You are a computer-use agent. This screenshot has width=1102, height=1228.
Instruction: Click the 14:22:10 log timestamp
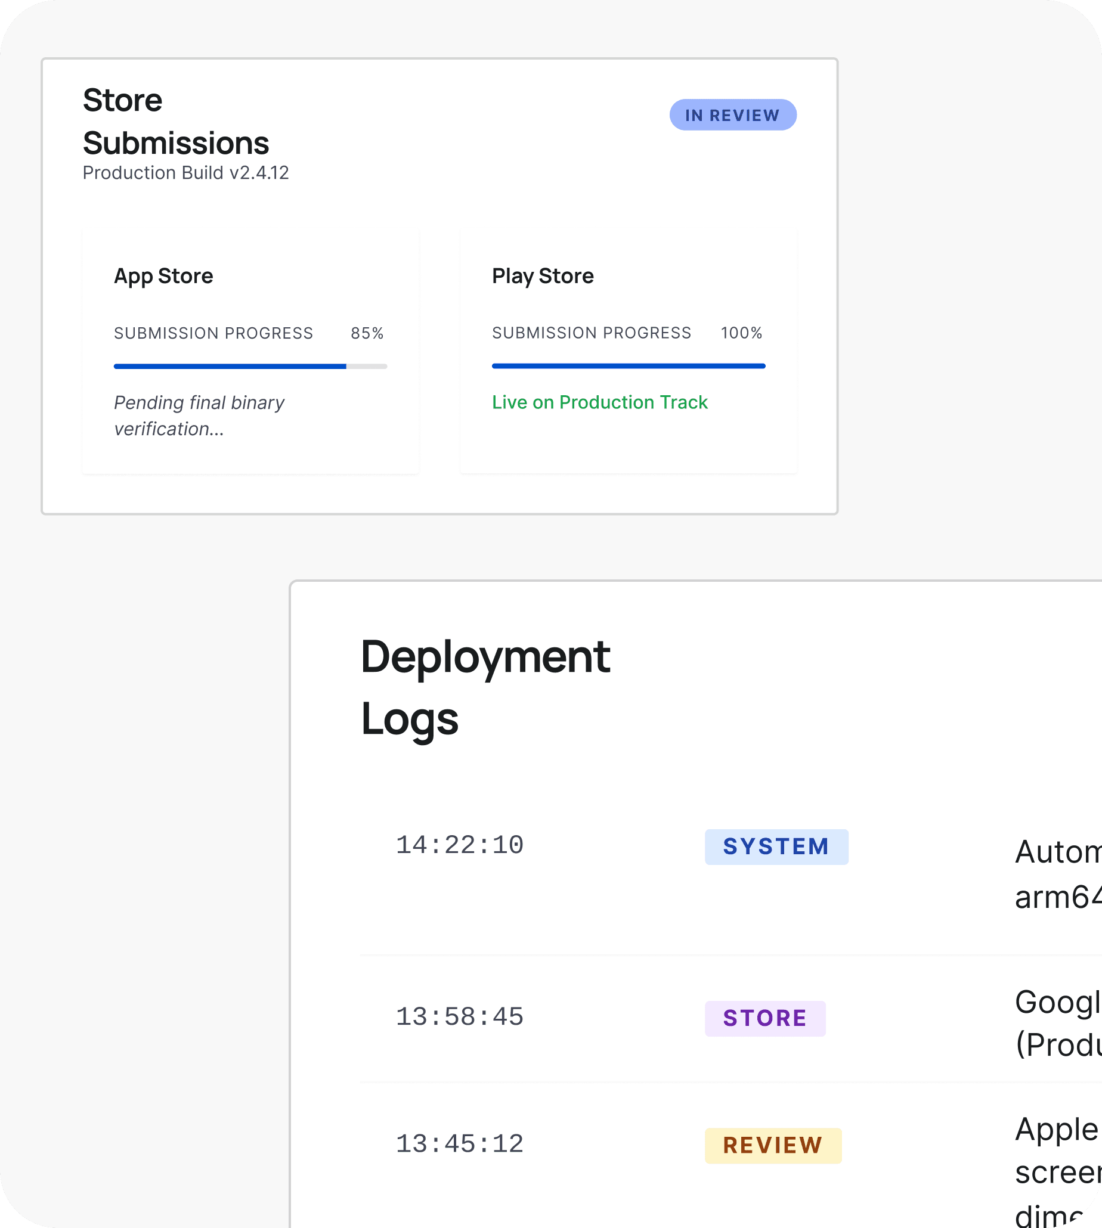[460, 845]
